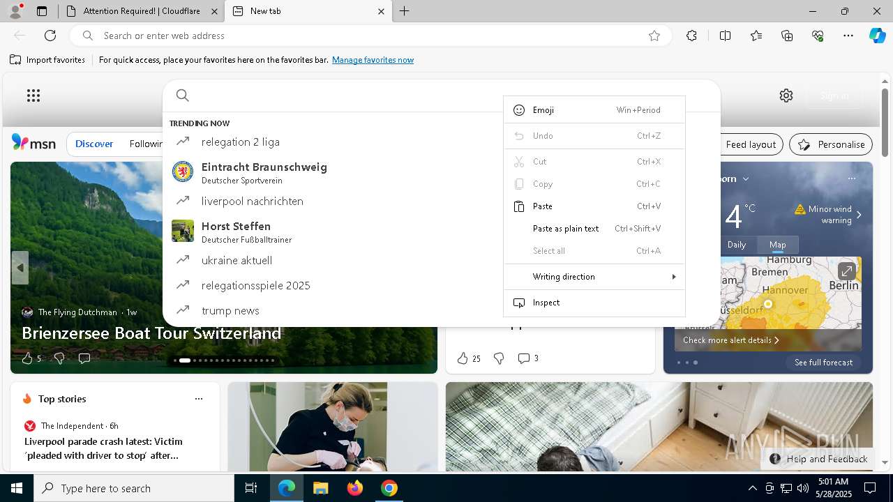
Task: Expand the weather location dropdown chevron
Action: [x=746, y=179]
